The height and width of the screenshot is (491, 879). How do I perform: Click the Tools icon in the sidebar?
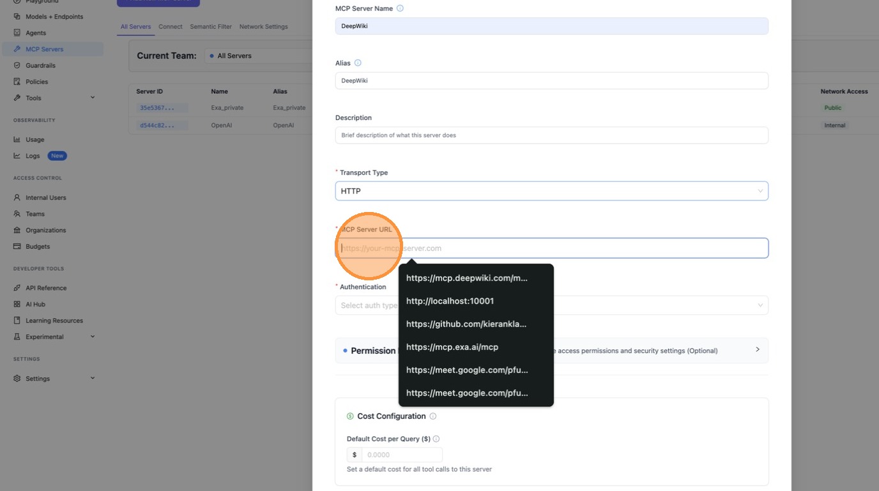pyautogui.click(x=17, y=98)
